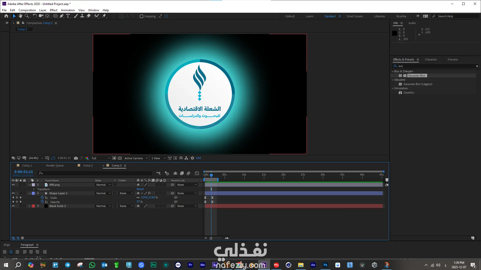Open the Active Camera view dropdown

click(136, 158)
